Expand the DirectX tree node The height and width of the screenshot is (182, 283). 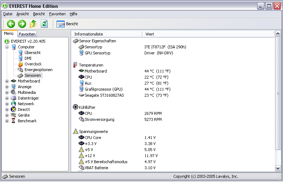pyautogui.click(x=7, y=110)
